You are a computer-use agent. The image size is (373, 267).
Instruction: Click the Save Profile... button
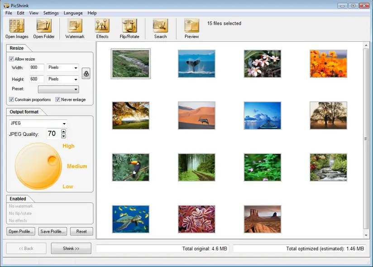pos(53,231)
